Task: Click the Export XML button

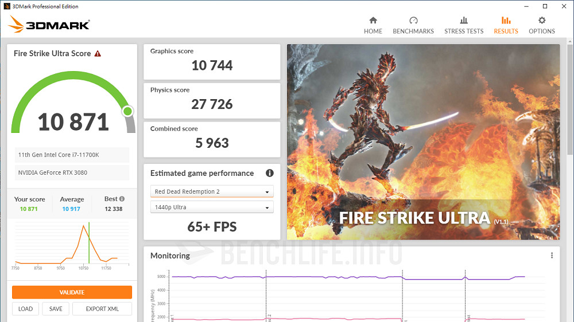Action: (102, 309)
